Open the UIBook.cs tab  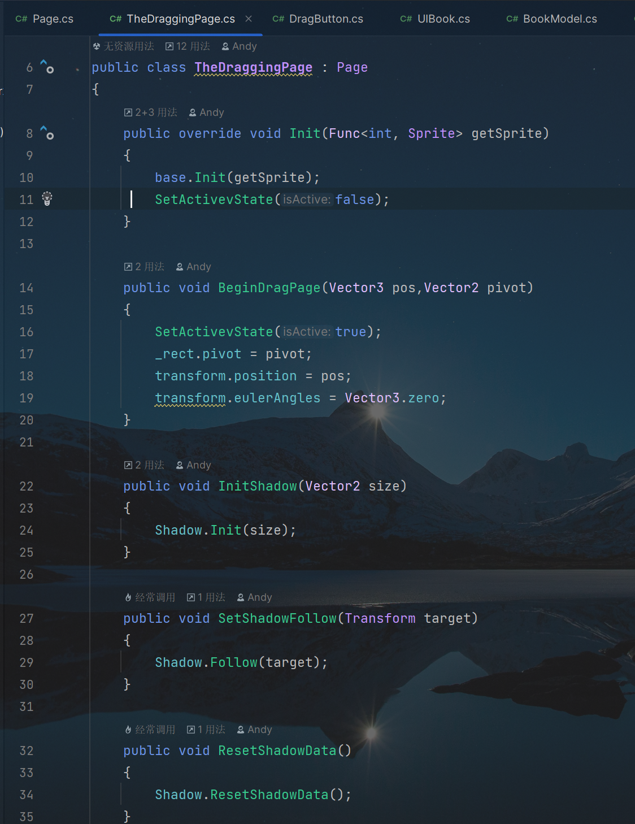(x=435, y=19)
